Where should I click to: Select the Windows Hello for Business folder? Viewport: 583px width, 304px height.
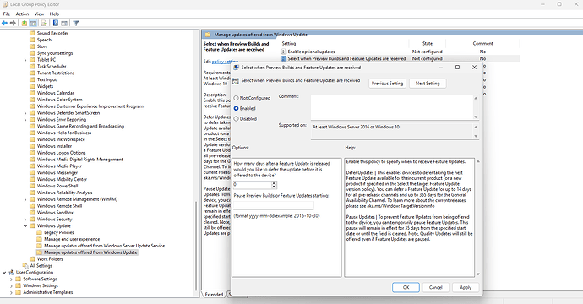point(64,133)
